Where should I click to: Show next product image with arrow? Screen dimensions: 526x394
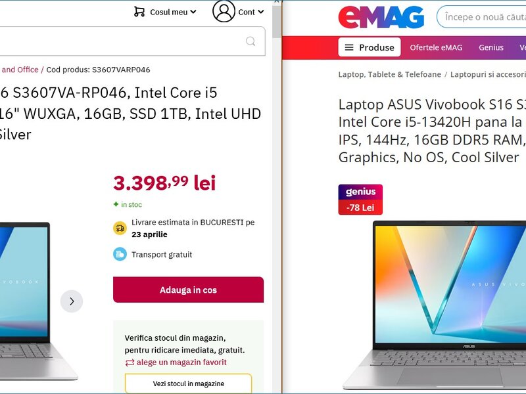(x=72, y=301)
